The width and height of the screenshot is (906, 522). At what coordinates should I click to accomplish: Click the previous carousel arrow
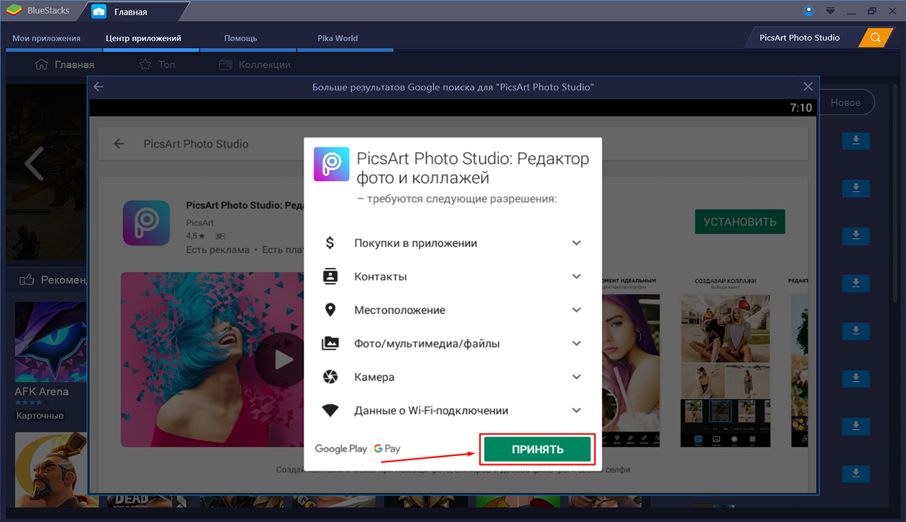click(34, 164)
